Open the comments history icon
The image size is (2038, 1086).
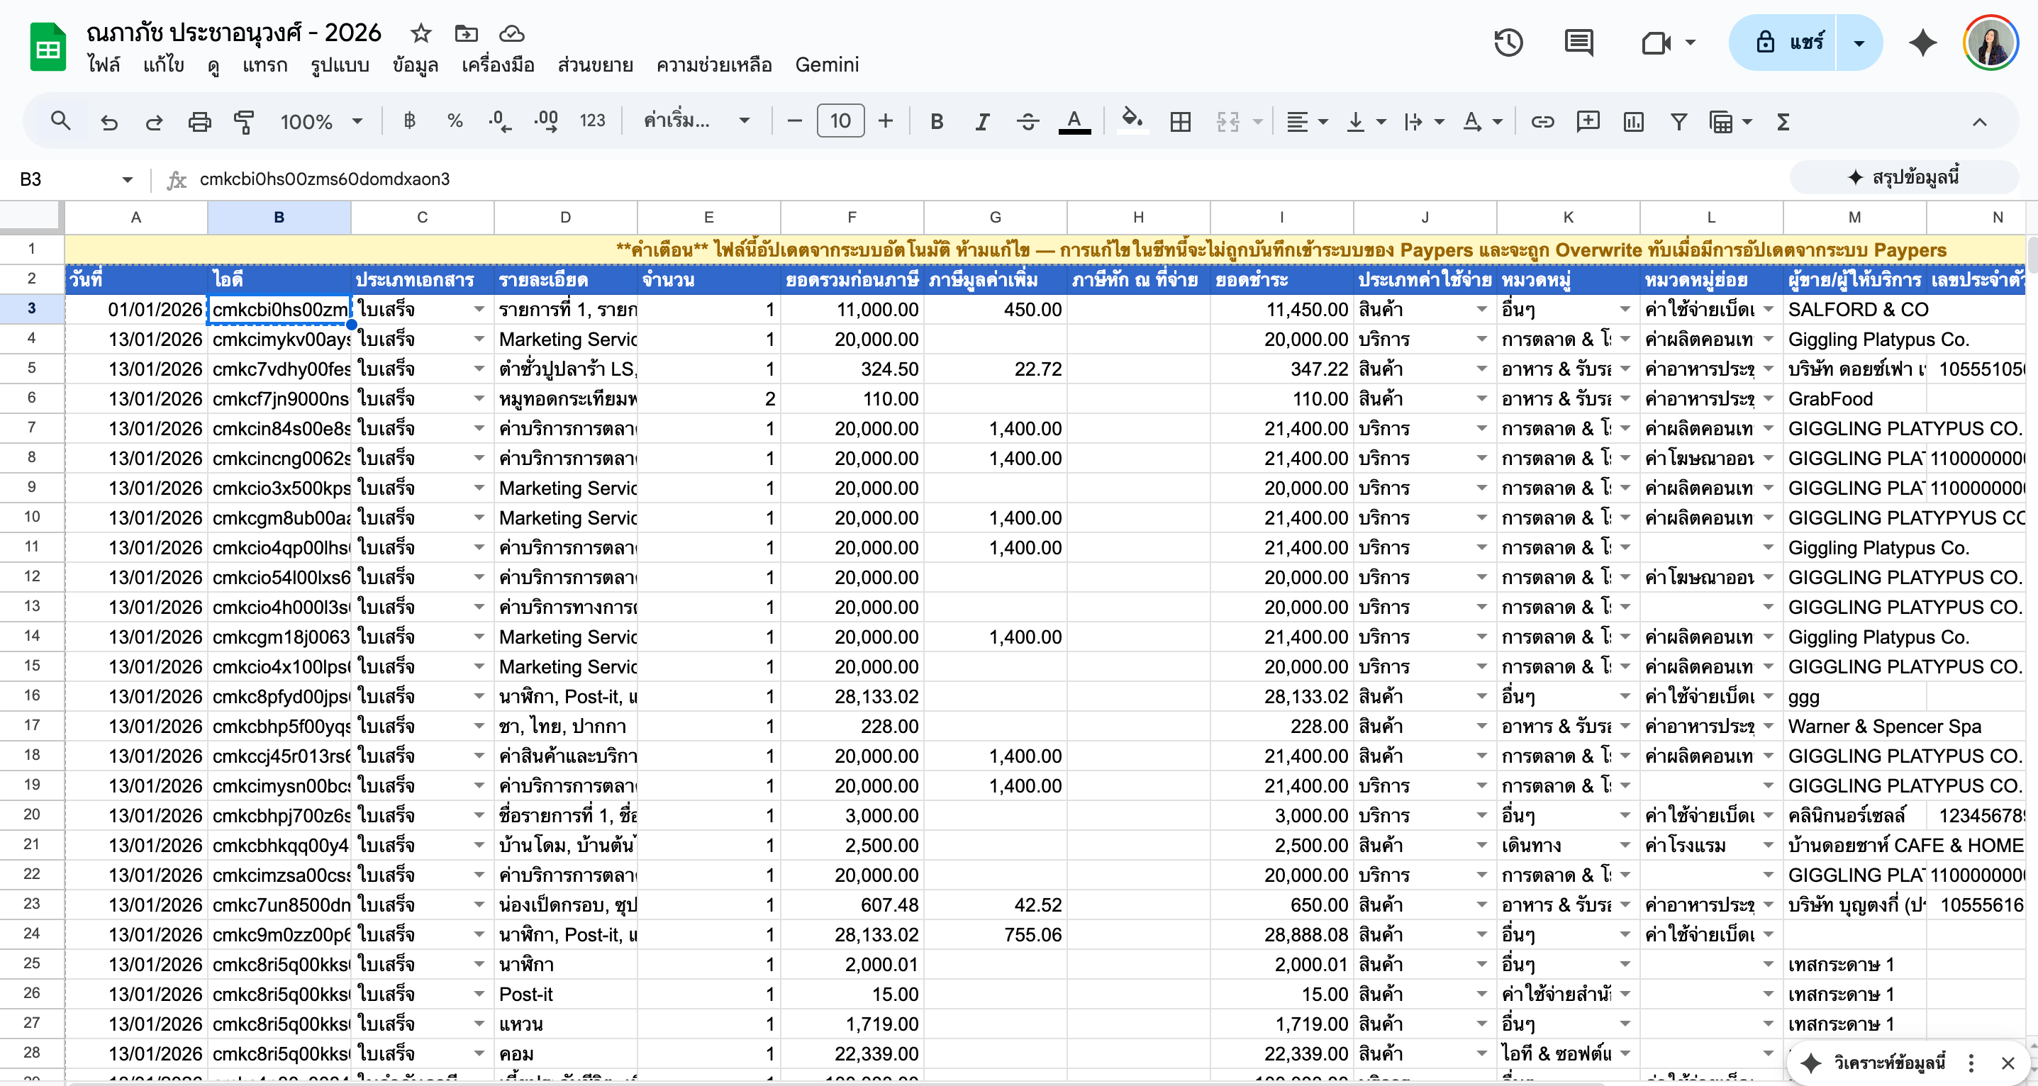click(1578, 43)
